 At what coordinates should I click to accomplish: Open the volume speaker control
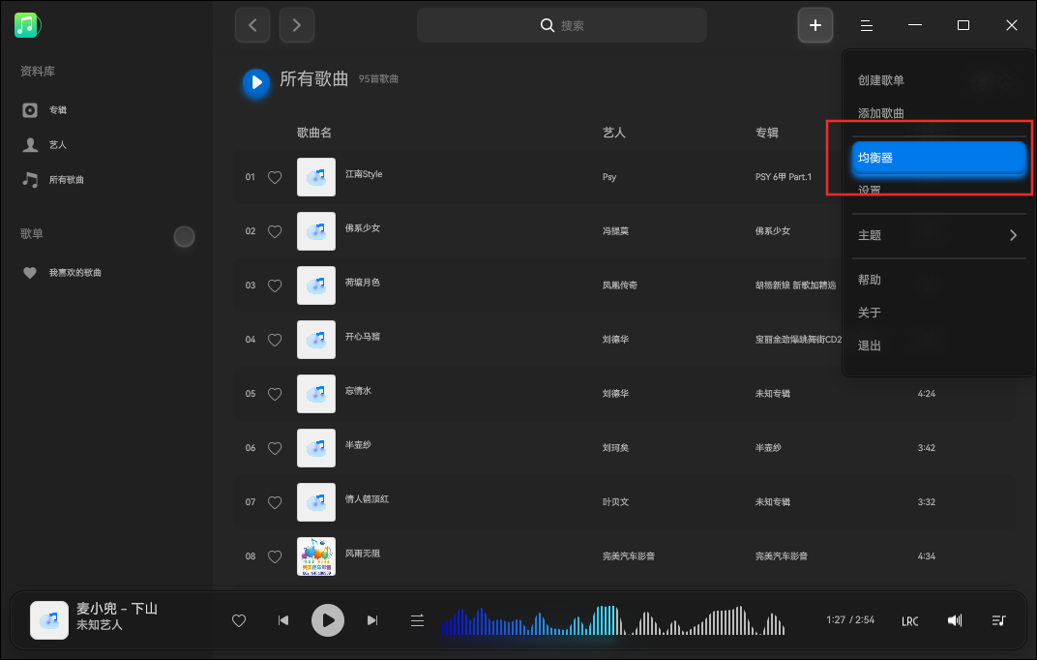coord(955,620)
